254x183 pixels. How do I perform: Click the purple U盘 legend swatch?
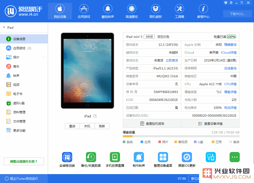[195, 142]
